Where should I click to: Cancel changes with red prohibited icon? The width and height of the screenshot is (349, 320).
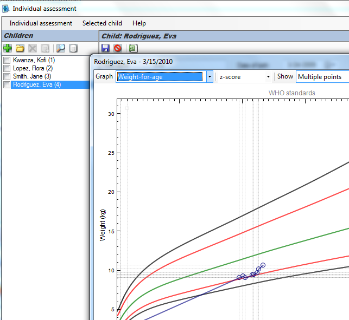(x=118, y=48)
